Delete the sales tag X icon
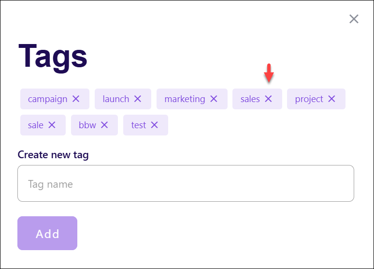Image resolution: width=374 pixels, height=269 pixels. 268,99
